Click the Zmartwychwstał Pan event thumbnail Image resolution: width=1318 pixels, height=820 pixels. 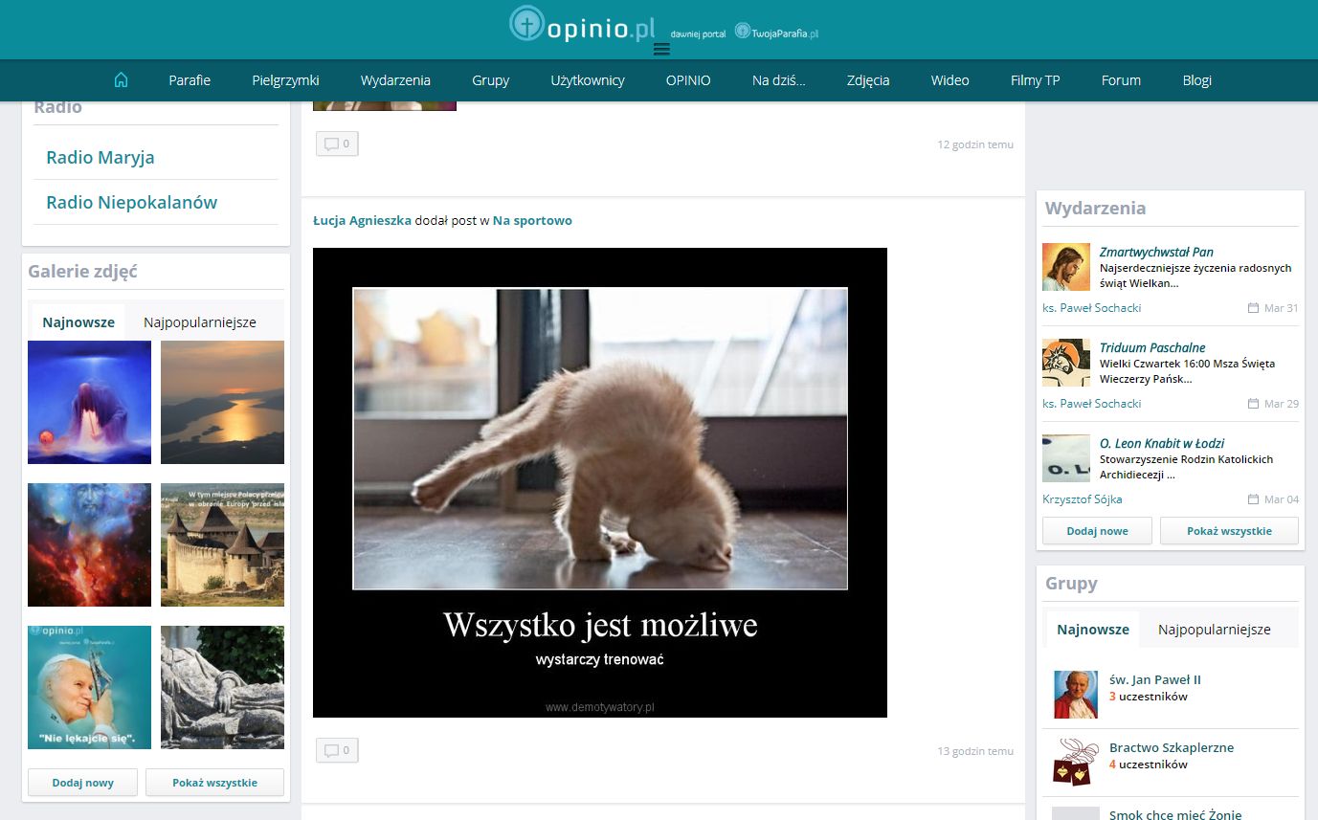[1066, 267]
